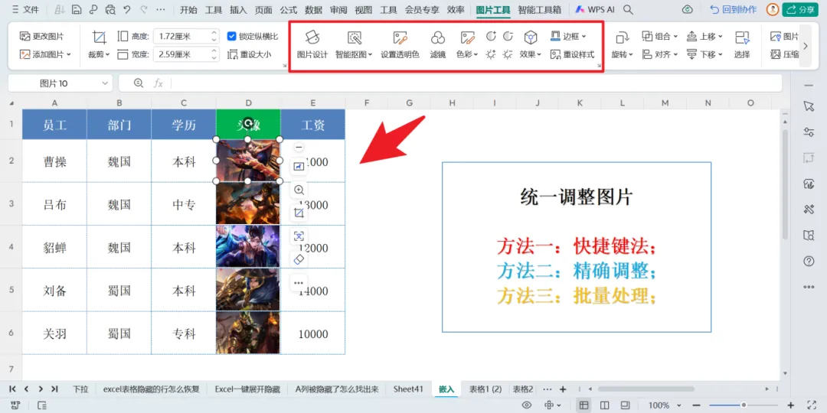Screen dimensions: 827x413
Task: Click the eye reading-mode icon in status bar
Action: tap(526, 405)
